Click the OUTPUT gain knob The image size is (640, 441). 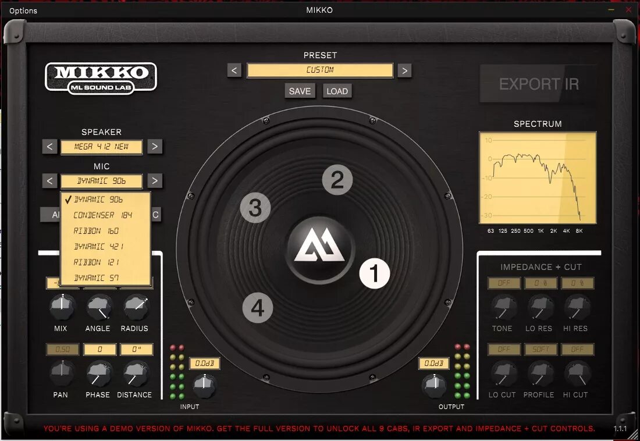pyautogui.click(x=434, y=385)
